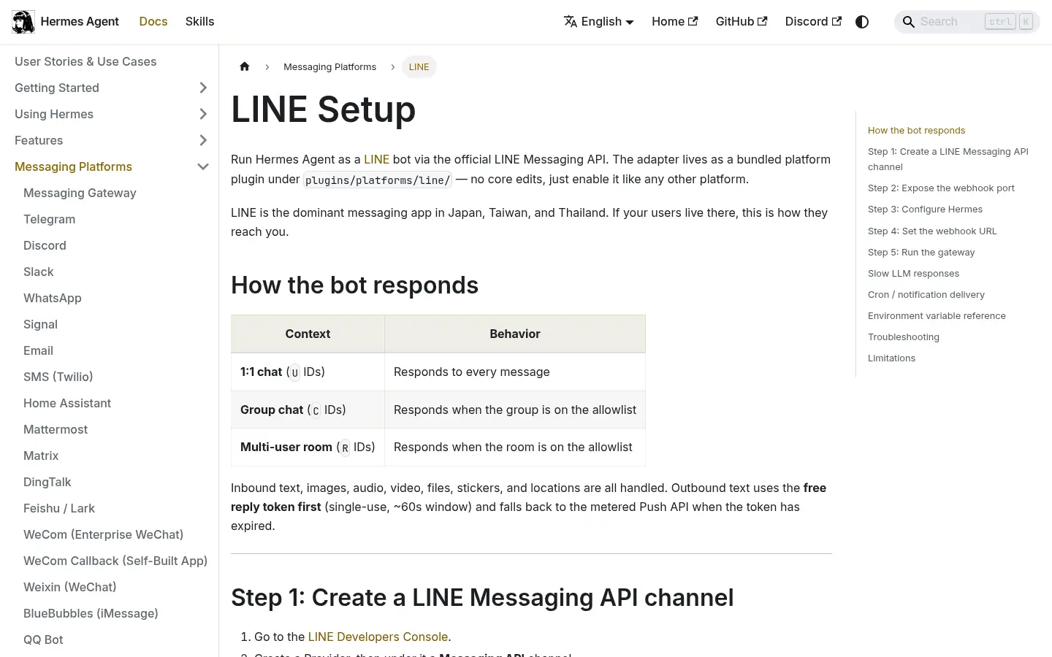Viewport: 1052px width, 657px height.
Task: Open Messaging Gateway page
Action: [x=80, y=193]
